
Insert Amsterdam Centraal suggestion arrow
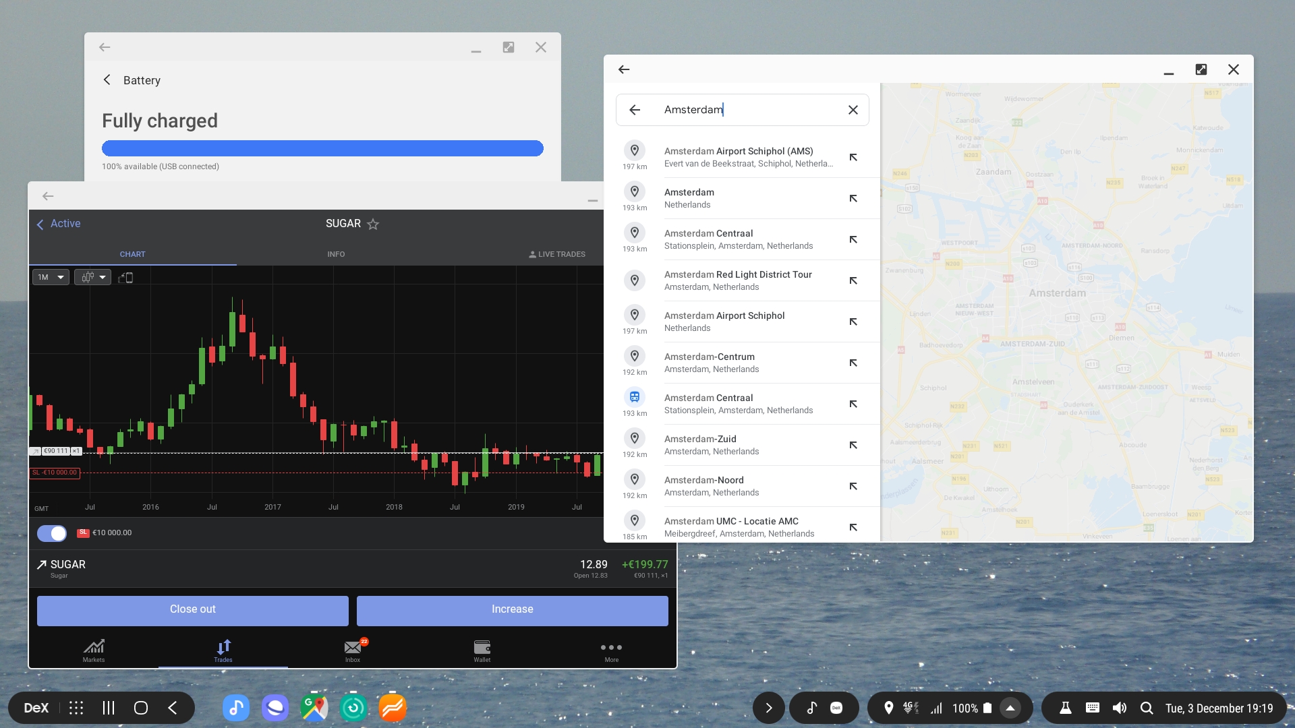pyautogui.click(x=853, y=240)
